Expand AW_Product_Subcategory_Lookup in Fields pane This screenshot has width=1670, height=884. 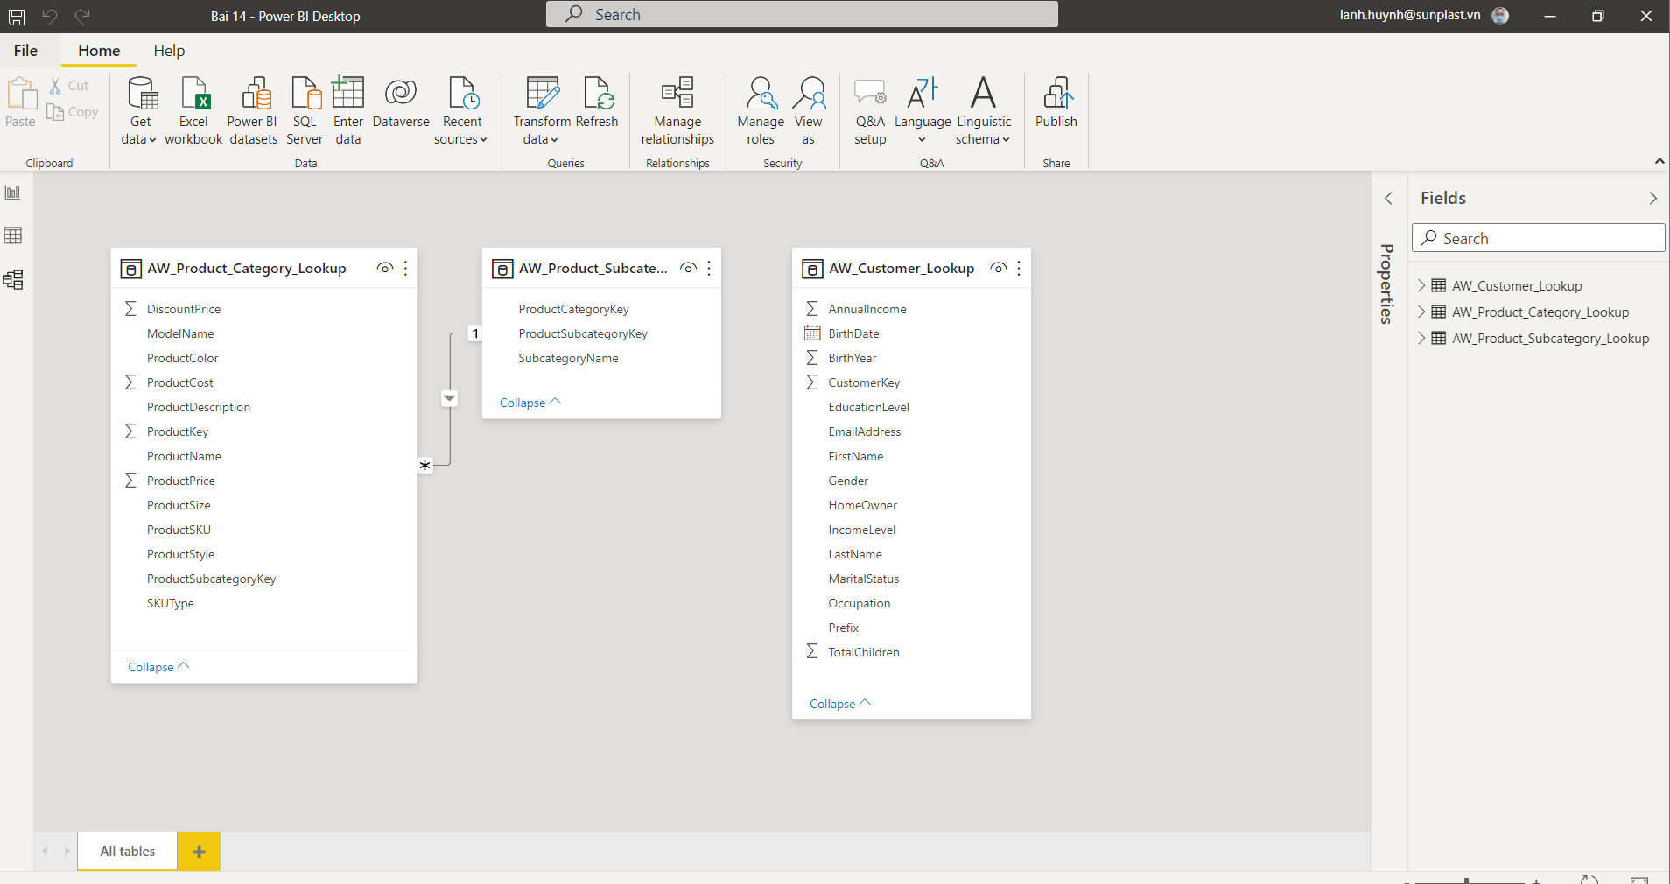click(x=1421, y=338)
